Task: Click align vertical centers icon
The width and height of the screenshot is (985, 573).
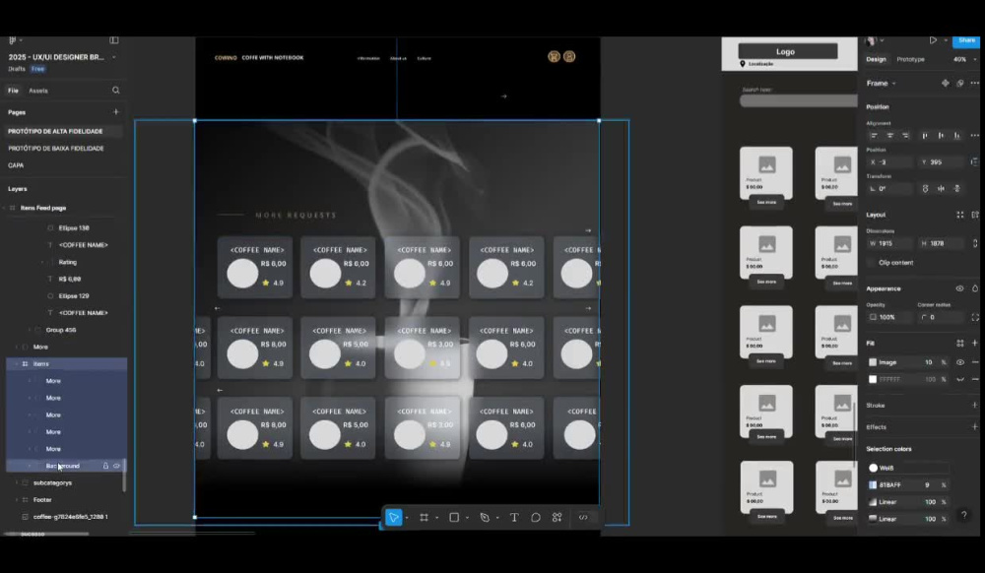Action: pos(941,136)
